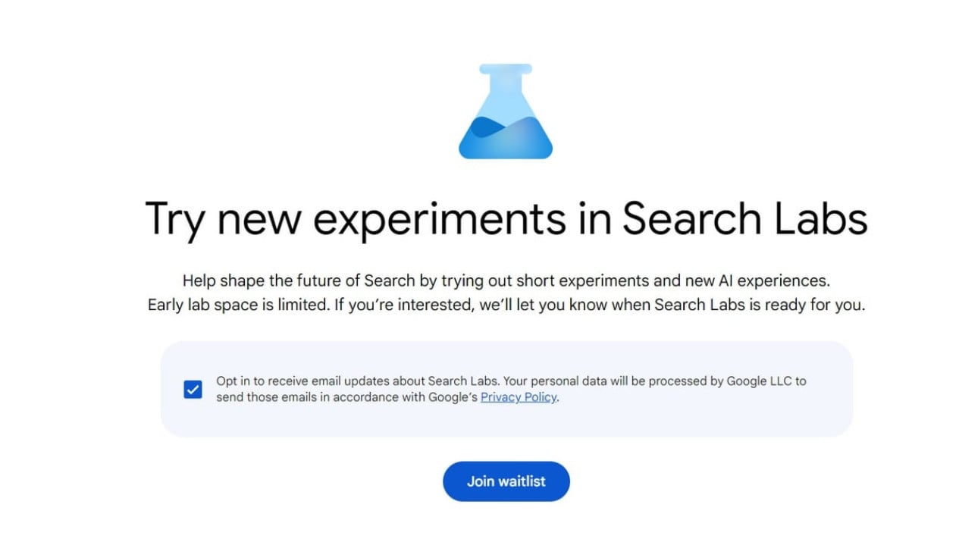Image resolution: width=959 pixels, height=539 pixels.
Task: Click the words "Search Labs" in the heading
Action: 744,218
